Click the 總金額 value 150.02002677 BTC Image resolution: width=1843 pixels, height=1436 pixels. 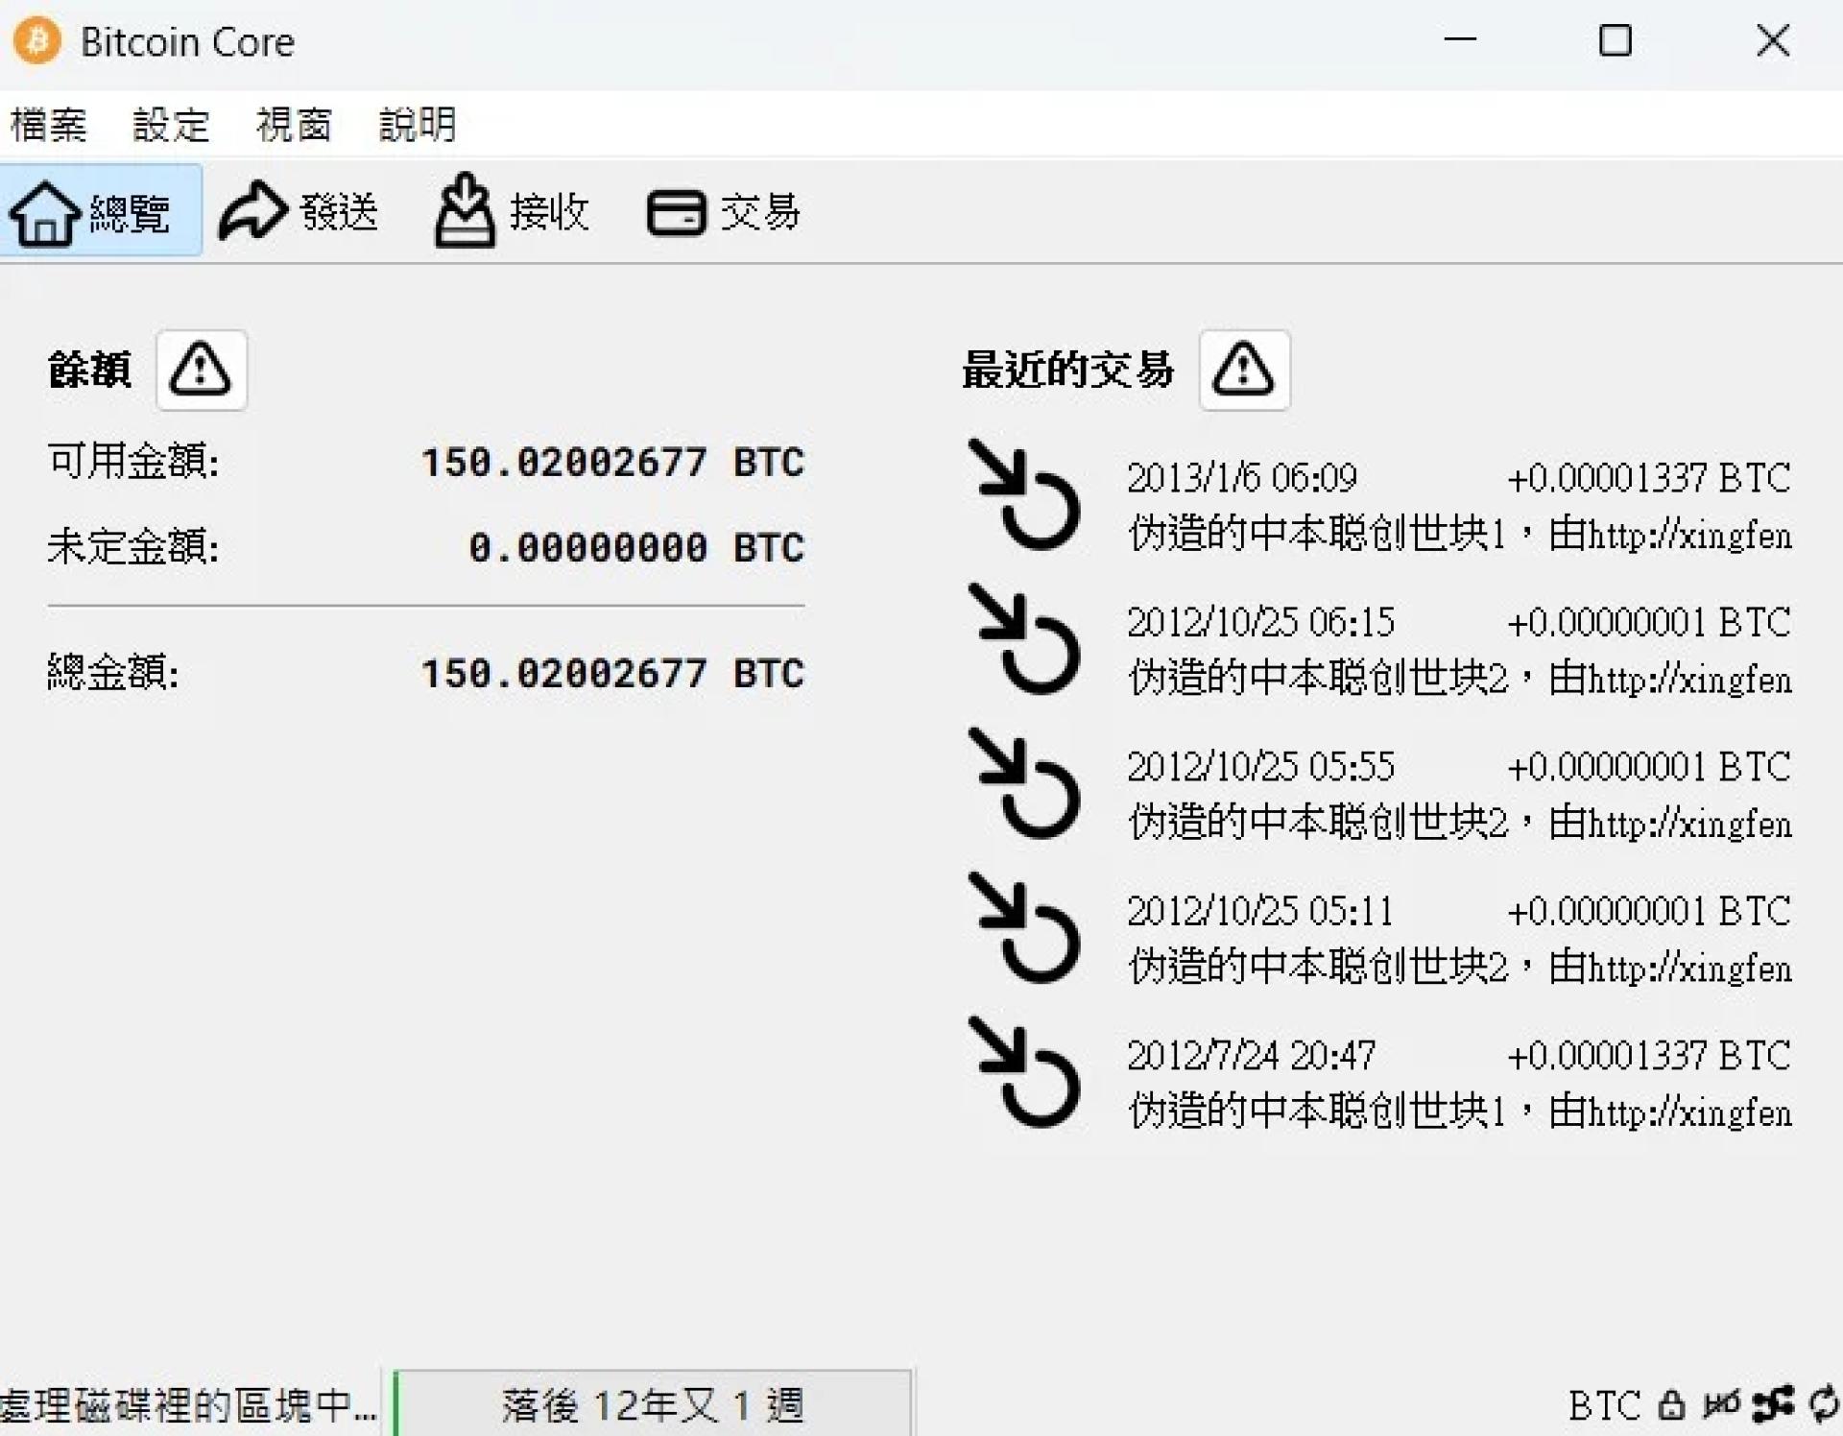[613, 674]
